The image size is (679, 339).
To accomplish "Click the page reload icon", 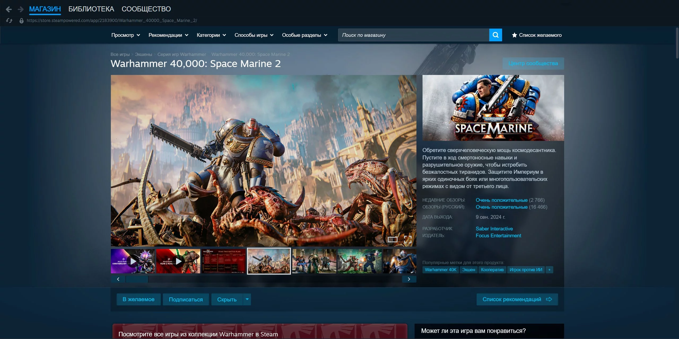I will 9,20.
